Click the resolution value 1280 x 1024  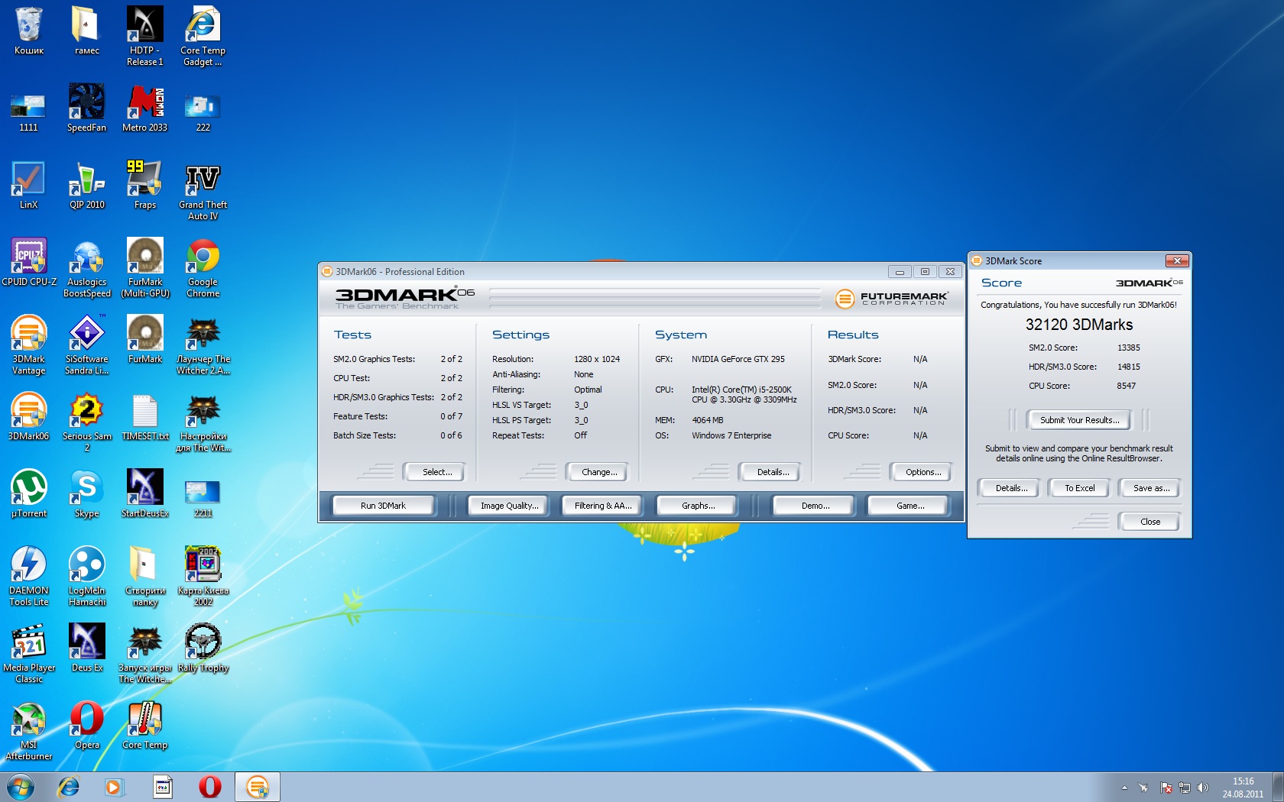tap(597, 359)
